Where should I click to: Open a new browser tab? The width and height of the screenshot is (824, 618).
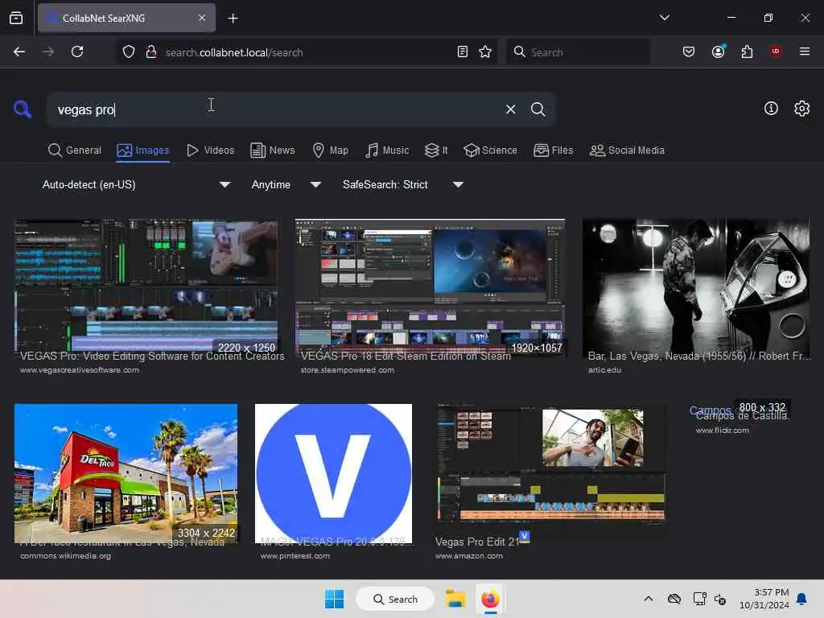click(x=233, y=19)
